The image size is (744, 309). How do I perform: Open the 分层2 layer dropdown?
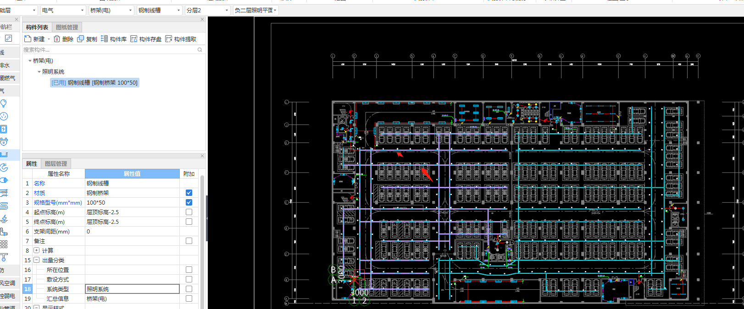(207, 10)
